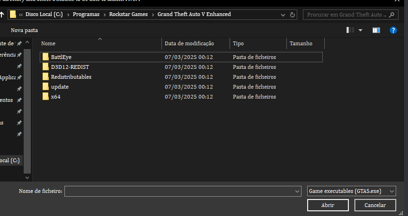
Task: Select the x64 folder
Action: pyautogui.click(x=181, y=97)
